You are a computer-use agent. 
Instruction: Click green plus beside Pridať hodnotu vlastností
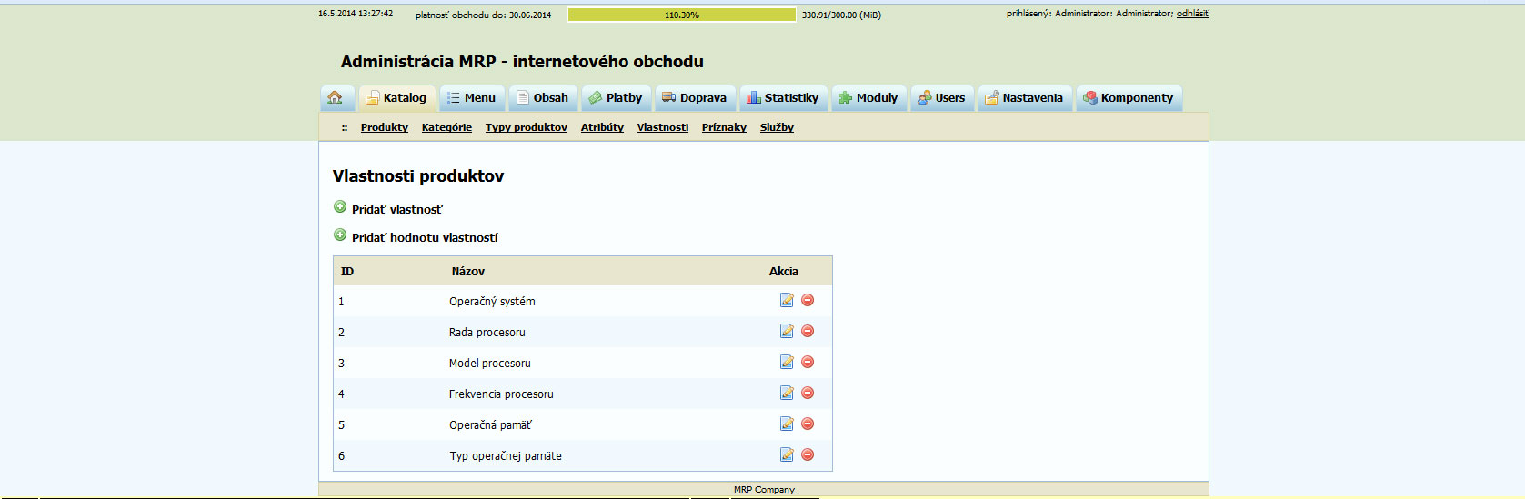[340, 235]
